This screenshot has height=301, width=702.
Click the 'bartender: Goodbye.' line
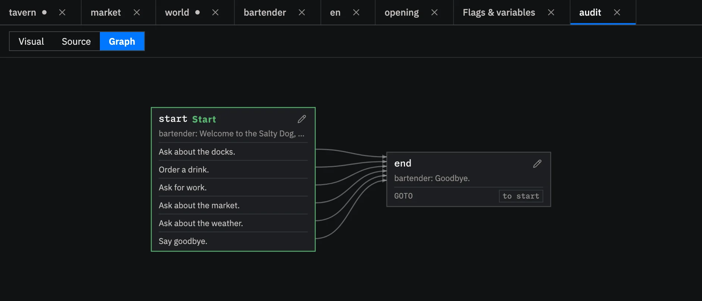[x=432, y=178]
